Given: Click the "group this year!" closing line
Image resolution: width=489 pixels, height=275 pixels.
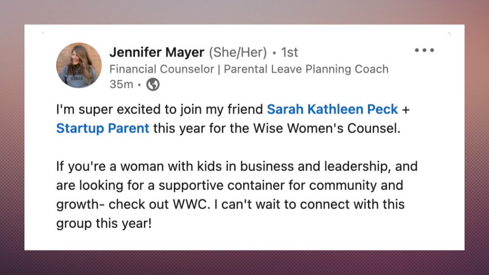Looking at the screenshot, I should pyautogui.click(x=104, y=223).
